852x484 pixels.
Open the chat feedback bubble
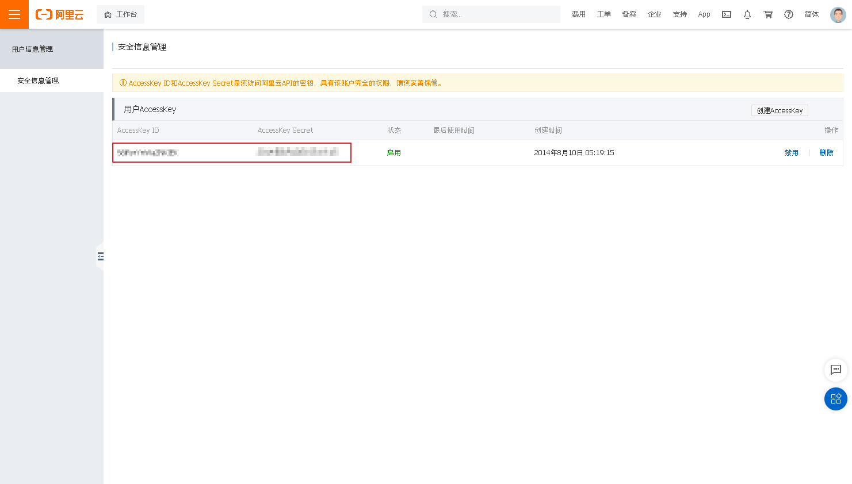point(836,370)
